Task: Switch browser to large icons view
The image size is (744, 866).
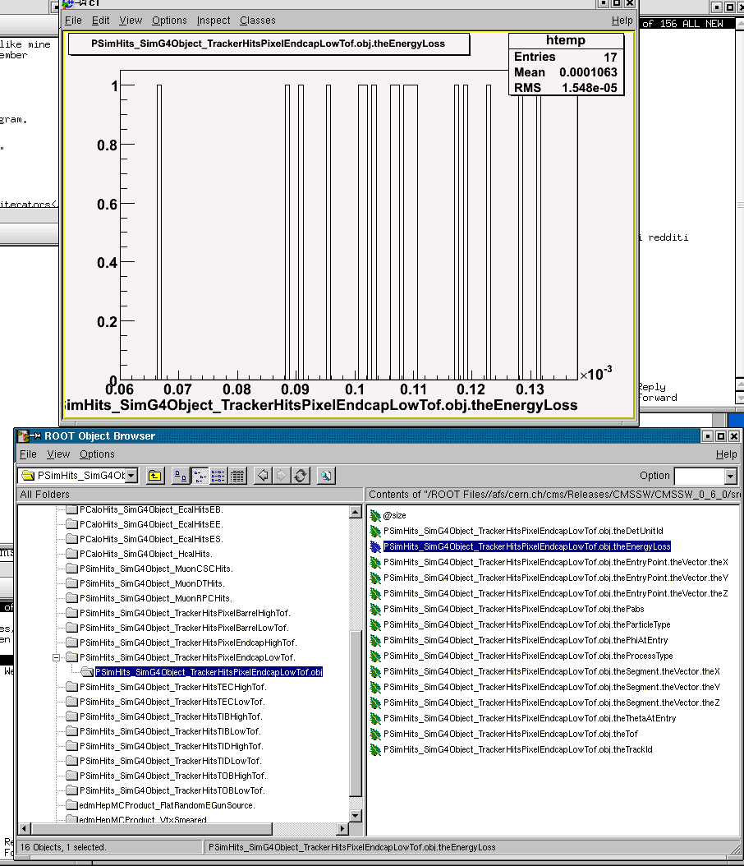Action: [180, 476]
